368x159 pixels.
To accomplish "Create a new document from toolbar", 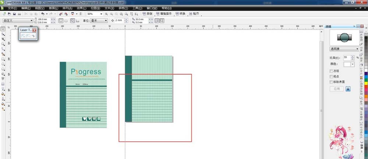I will tap(4, 14).
